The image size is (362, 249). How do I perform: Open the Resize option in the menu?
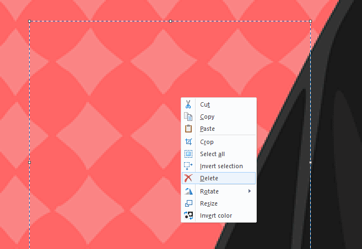(219, 203)
